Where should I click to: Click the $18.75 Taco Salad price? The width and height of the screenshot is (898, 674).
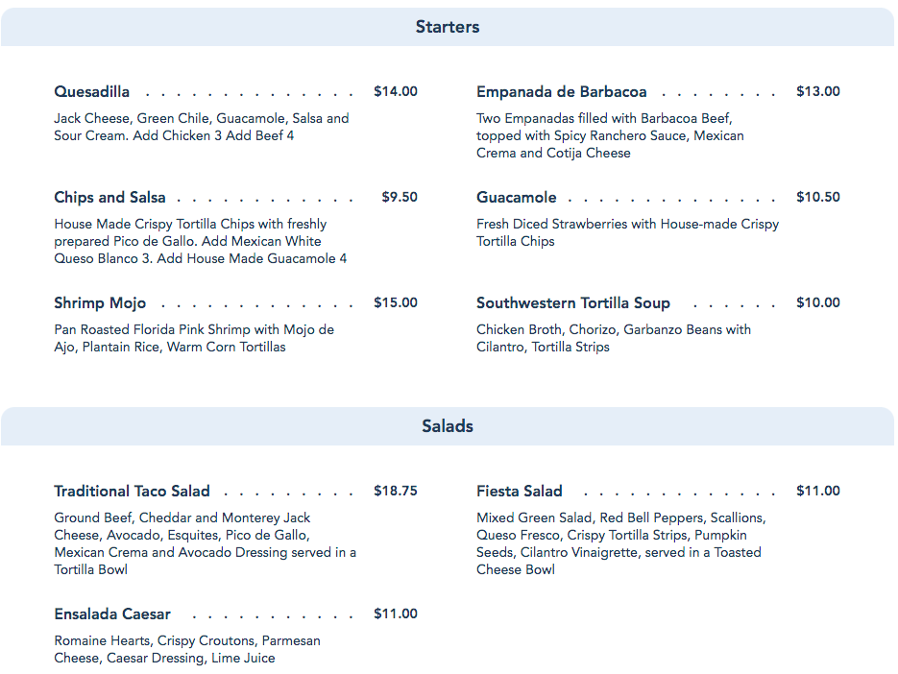(396, 492)
